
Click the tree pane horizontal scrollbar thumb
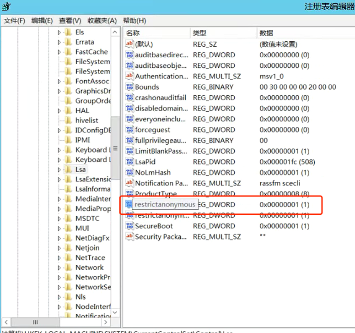point(35,322)
